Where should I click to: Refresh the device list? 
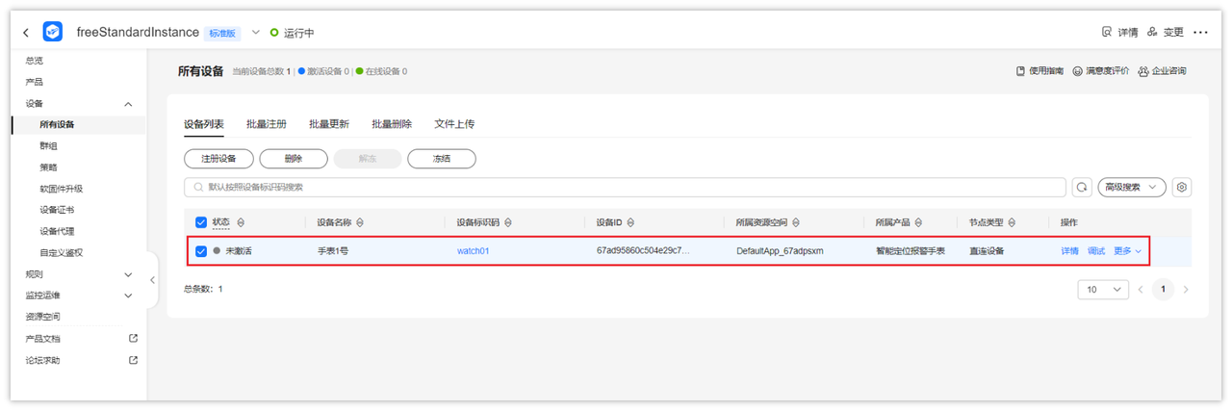pyautogui.click(x=1083, y=187)
